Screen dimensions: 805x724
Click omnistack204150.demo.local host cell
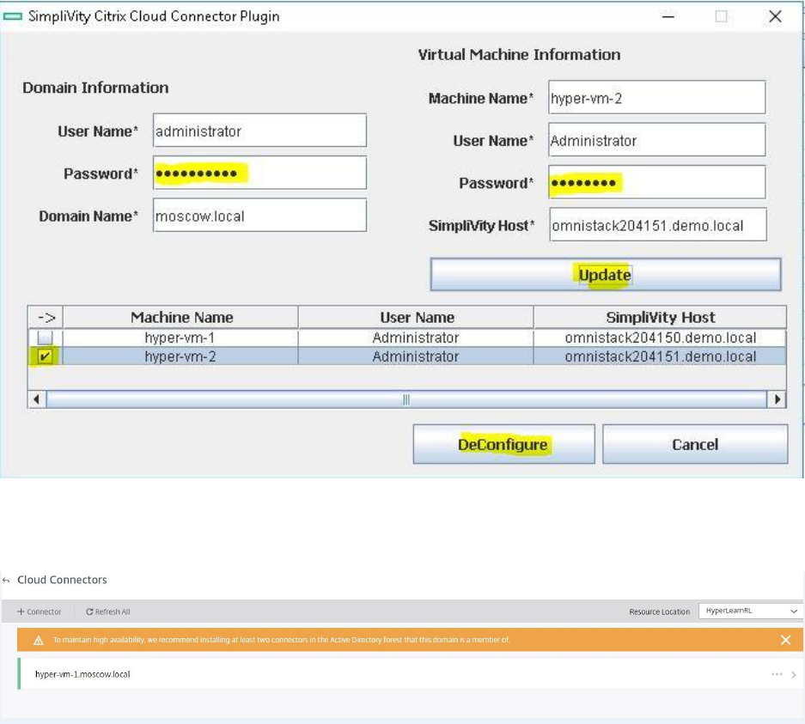[660, 338]
